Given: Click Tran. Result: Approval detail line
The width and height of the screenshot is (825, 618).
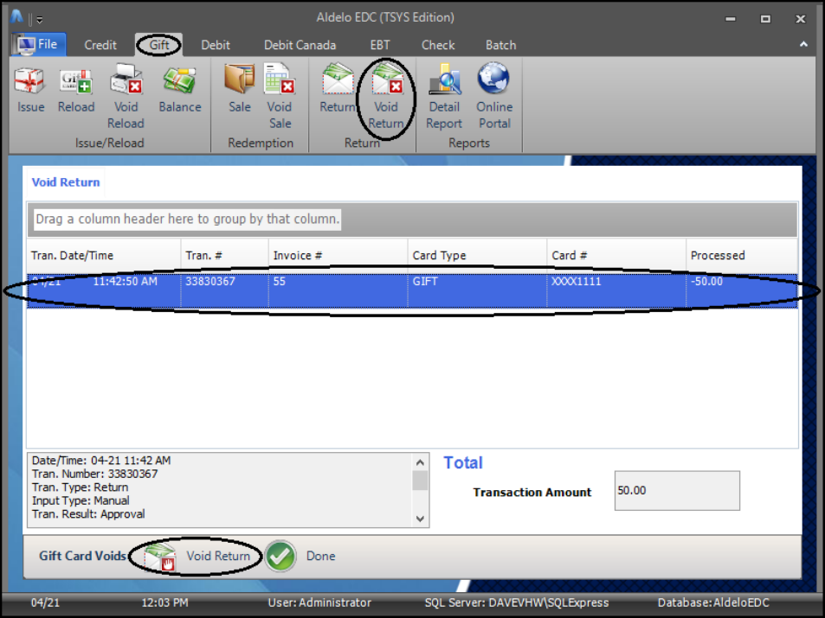Looking at the screenshot, I should pos(88,514).
